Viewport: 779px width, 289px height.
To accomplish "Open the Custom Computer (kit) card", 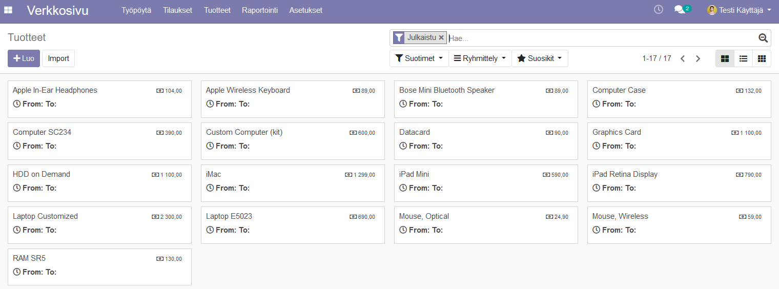I will [293, 141].
